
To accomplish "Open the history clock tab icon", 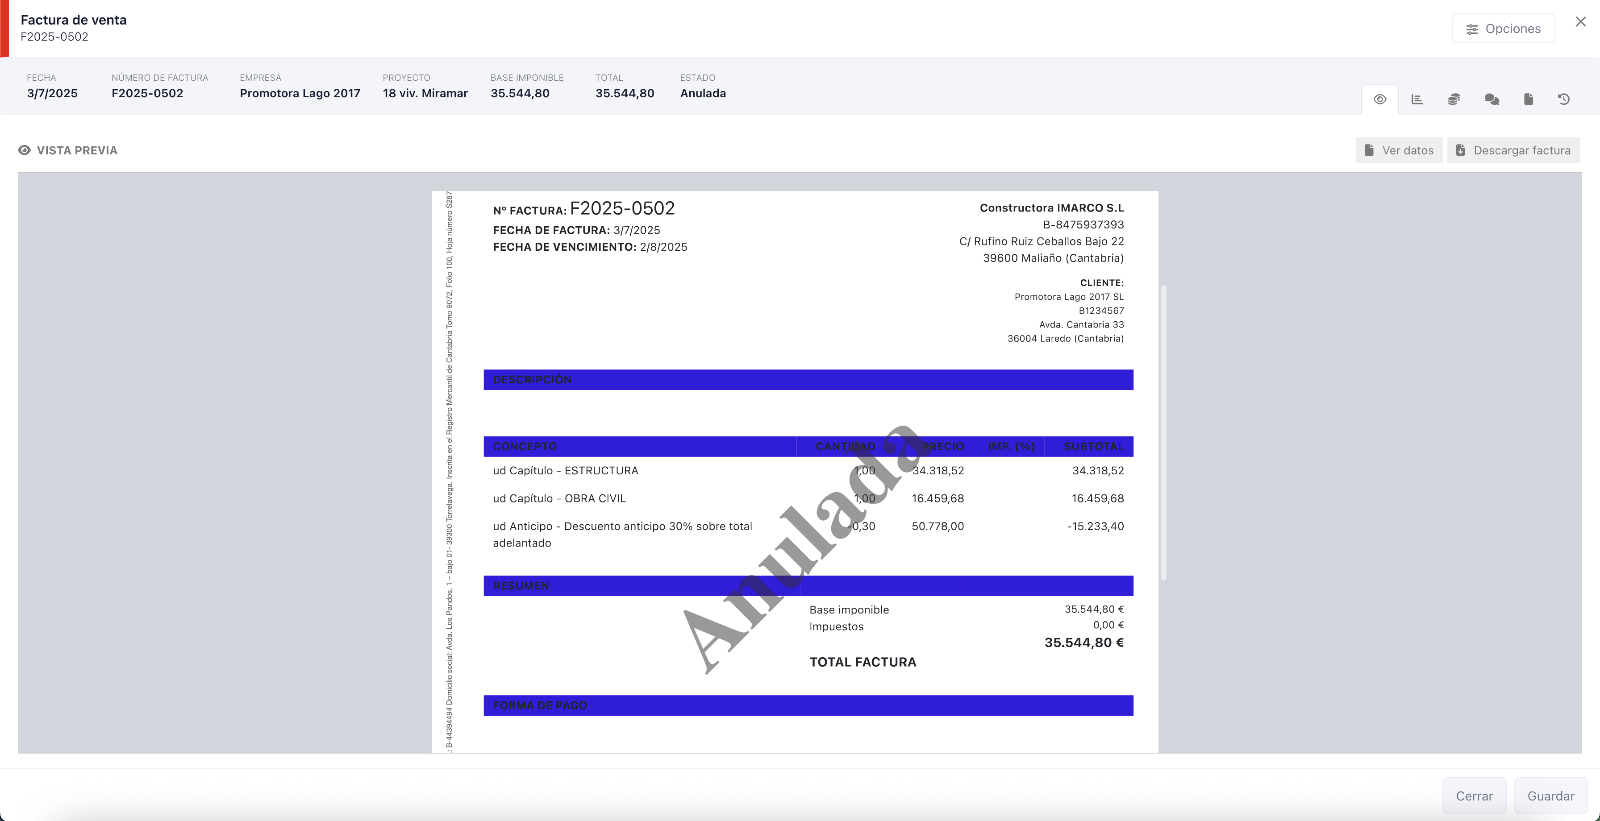I will click(x=1564, y=100).
